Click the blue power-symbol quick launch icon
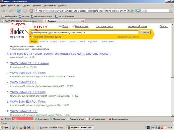 (21, 128)
